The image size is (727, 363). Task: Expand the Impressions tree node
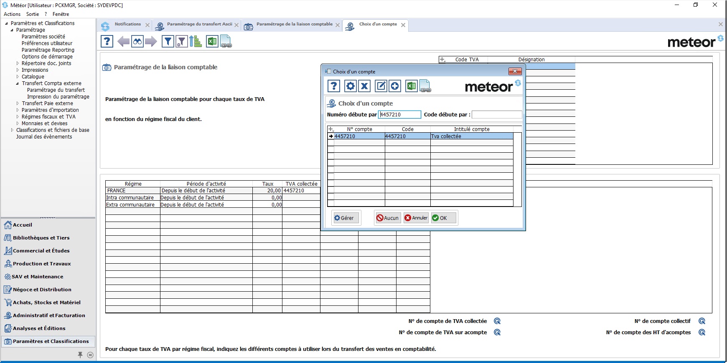[18, 70]
